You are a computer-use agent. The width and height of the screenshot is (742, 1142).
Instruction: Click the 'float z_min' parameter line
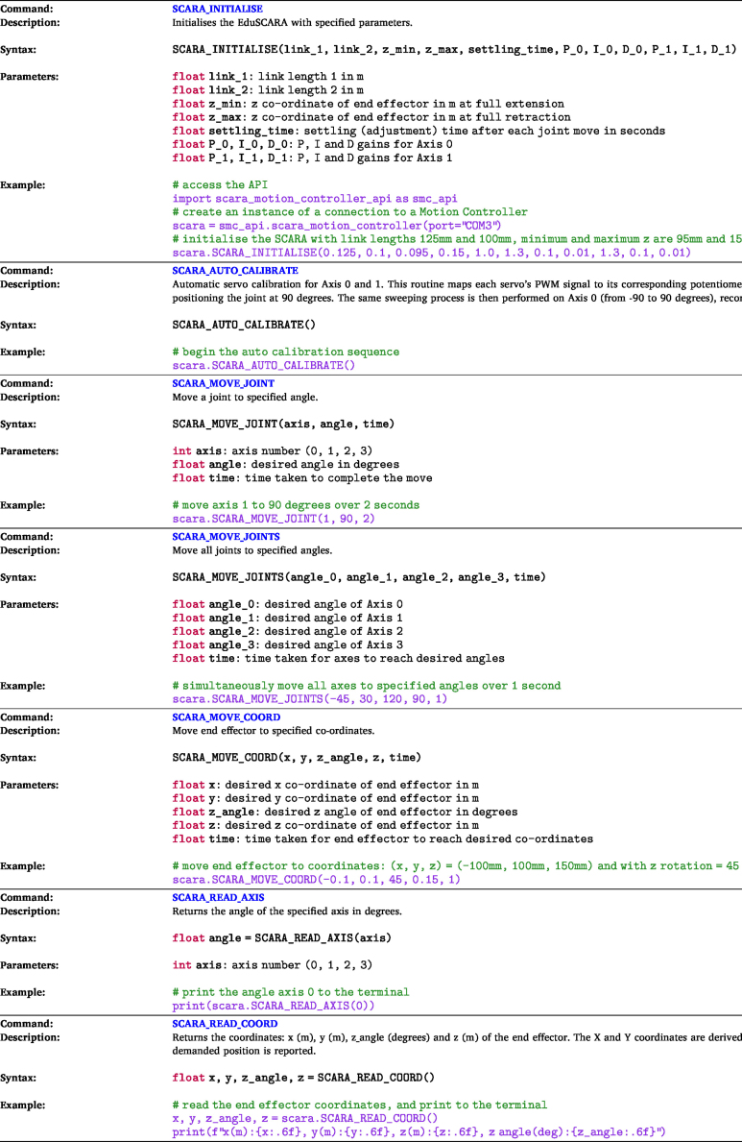[368, 104]
